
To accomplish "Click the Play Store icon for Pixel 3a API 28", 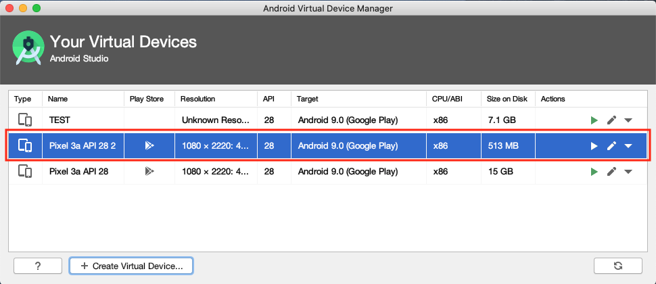I will [x=149, y=172].
